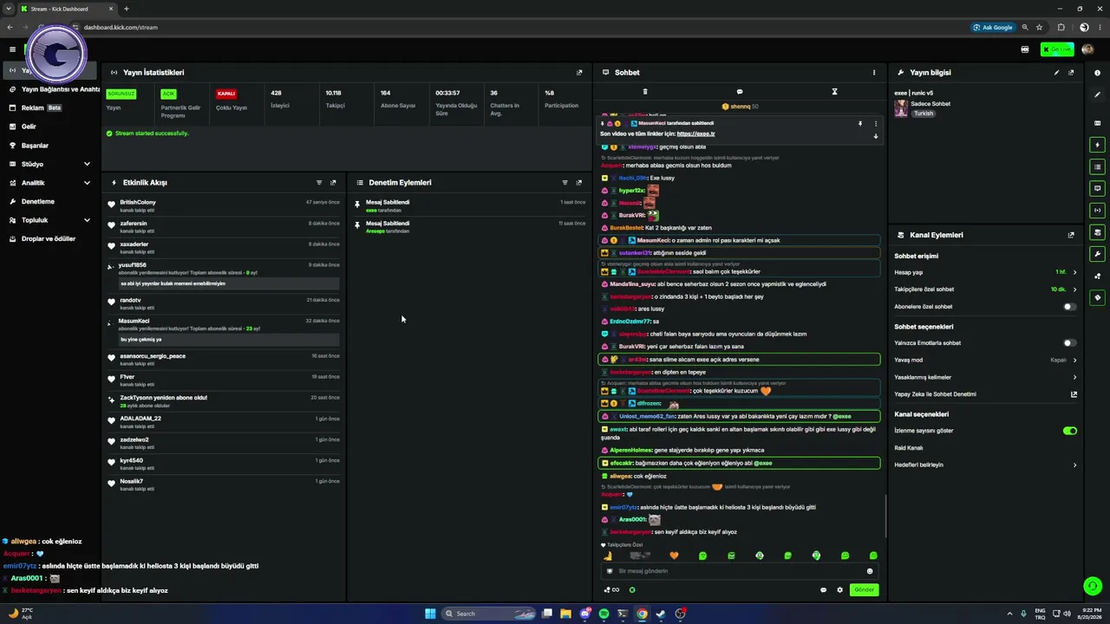Edit stream info with the pencil icon
The height and width of the screenshot is (624, 1110).
click(1056, 73)
